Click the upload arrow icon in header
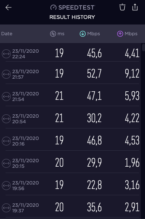 click(120, 34)
